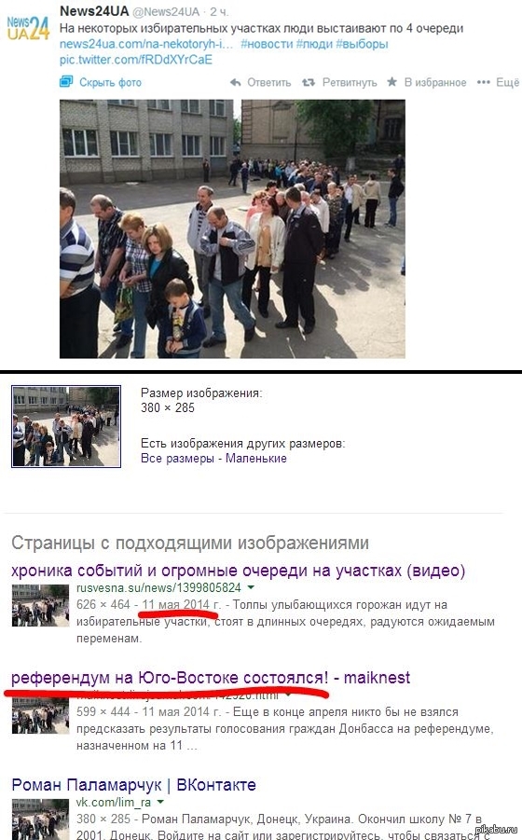Image resolution: width=522 pixels, height=840 pixels.
Task: Click the reply arrow icon next to Ответить
Action: pos(236,82)
